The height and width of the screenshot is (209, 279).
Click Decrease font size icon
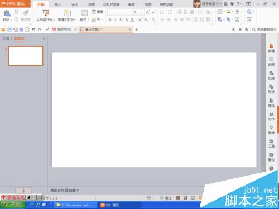pyautogui.click(x=153, y=12)
